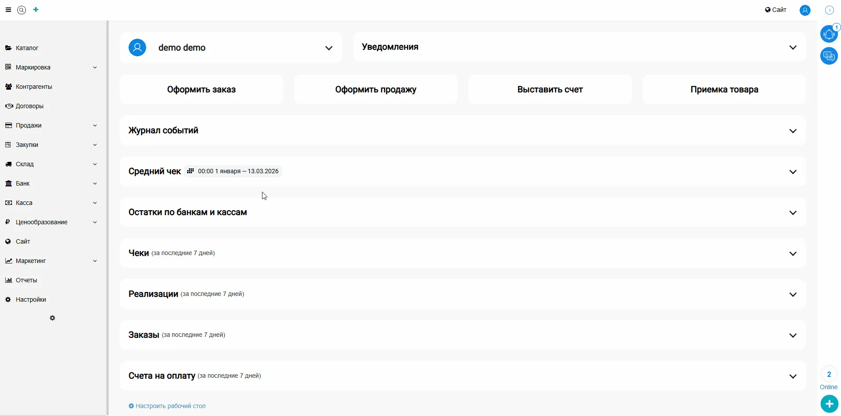Open the notifications bell icon
841x416 pixels.
829,34
